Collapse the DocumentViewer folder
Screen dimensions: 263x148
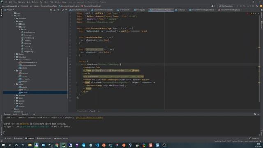tap(15, 60)
